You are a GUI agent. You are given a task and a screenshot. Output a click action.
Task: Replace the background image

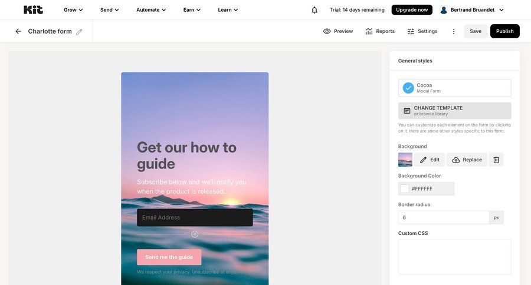467,160
